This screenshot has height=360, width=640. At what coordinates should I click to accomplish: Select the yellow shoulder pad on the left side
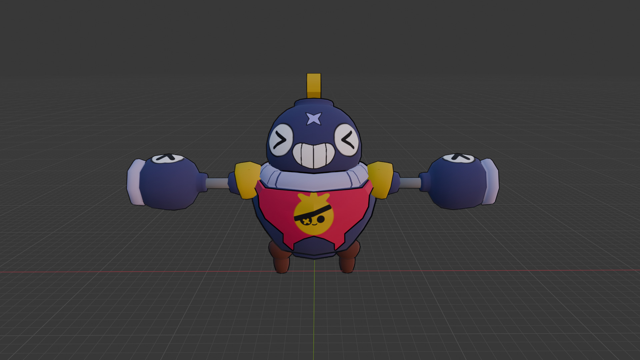[247, 180]
